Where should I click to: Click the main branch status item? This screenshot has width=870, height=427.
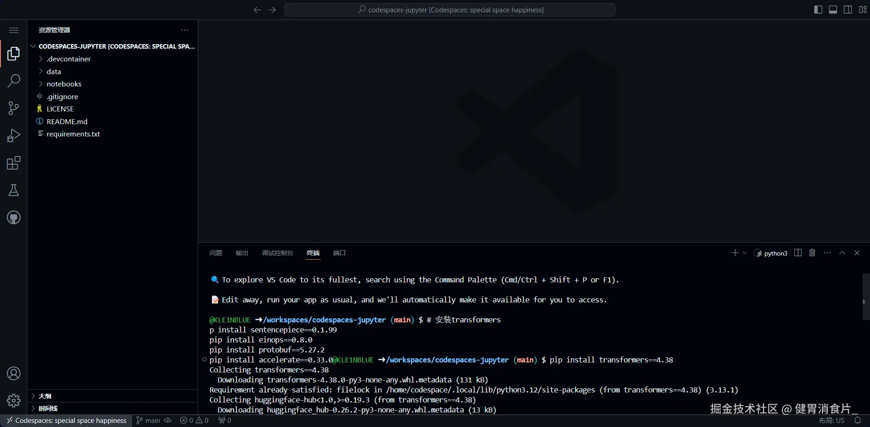click(148, 421)
